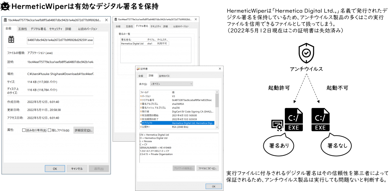Viewport: 392px width, 191px height.
Task: Click the icon beside 有効期間の開始 field
Action: pyautogui.click(x=141, y=115)
